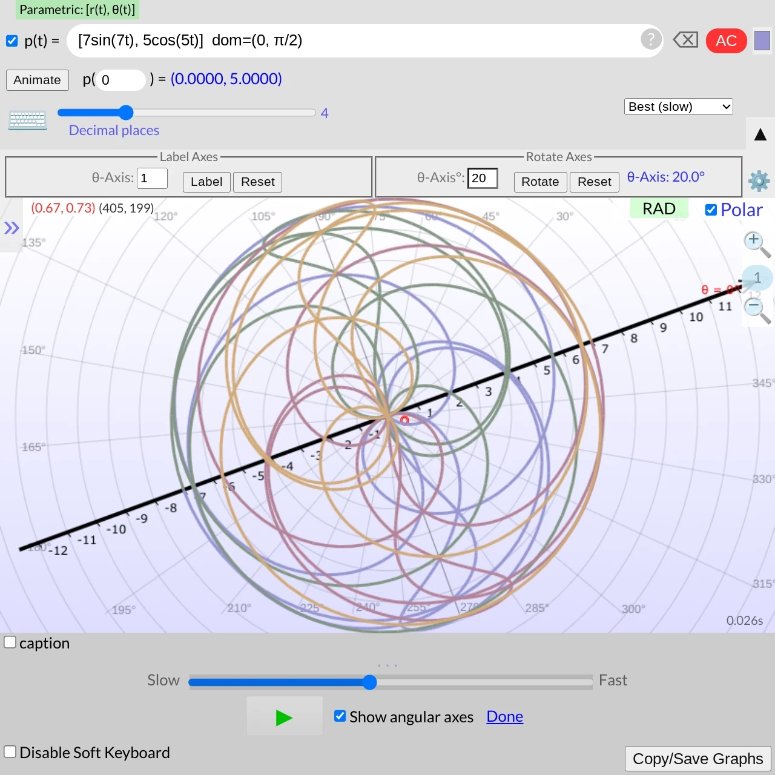Open settings gear icon

759,180
